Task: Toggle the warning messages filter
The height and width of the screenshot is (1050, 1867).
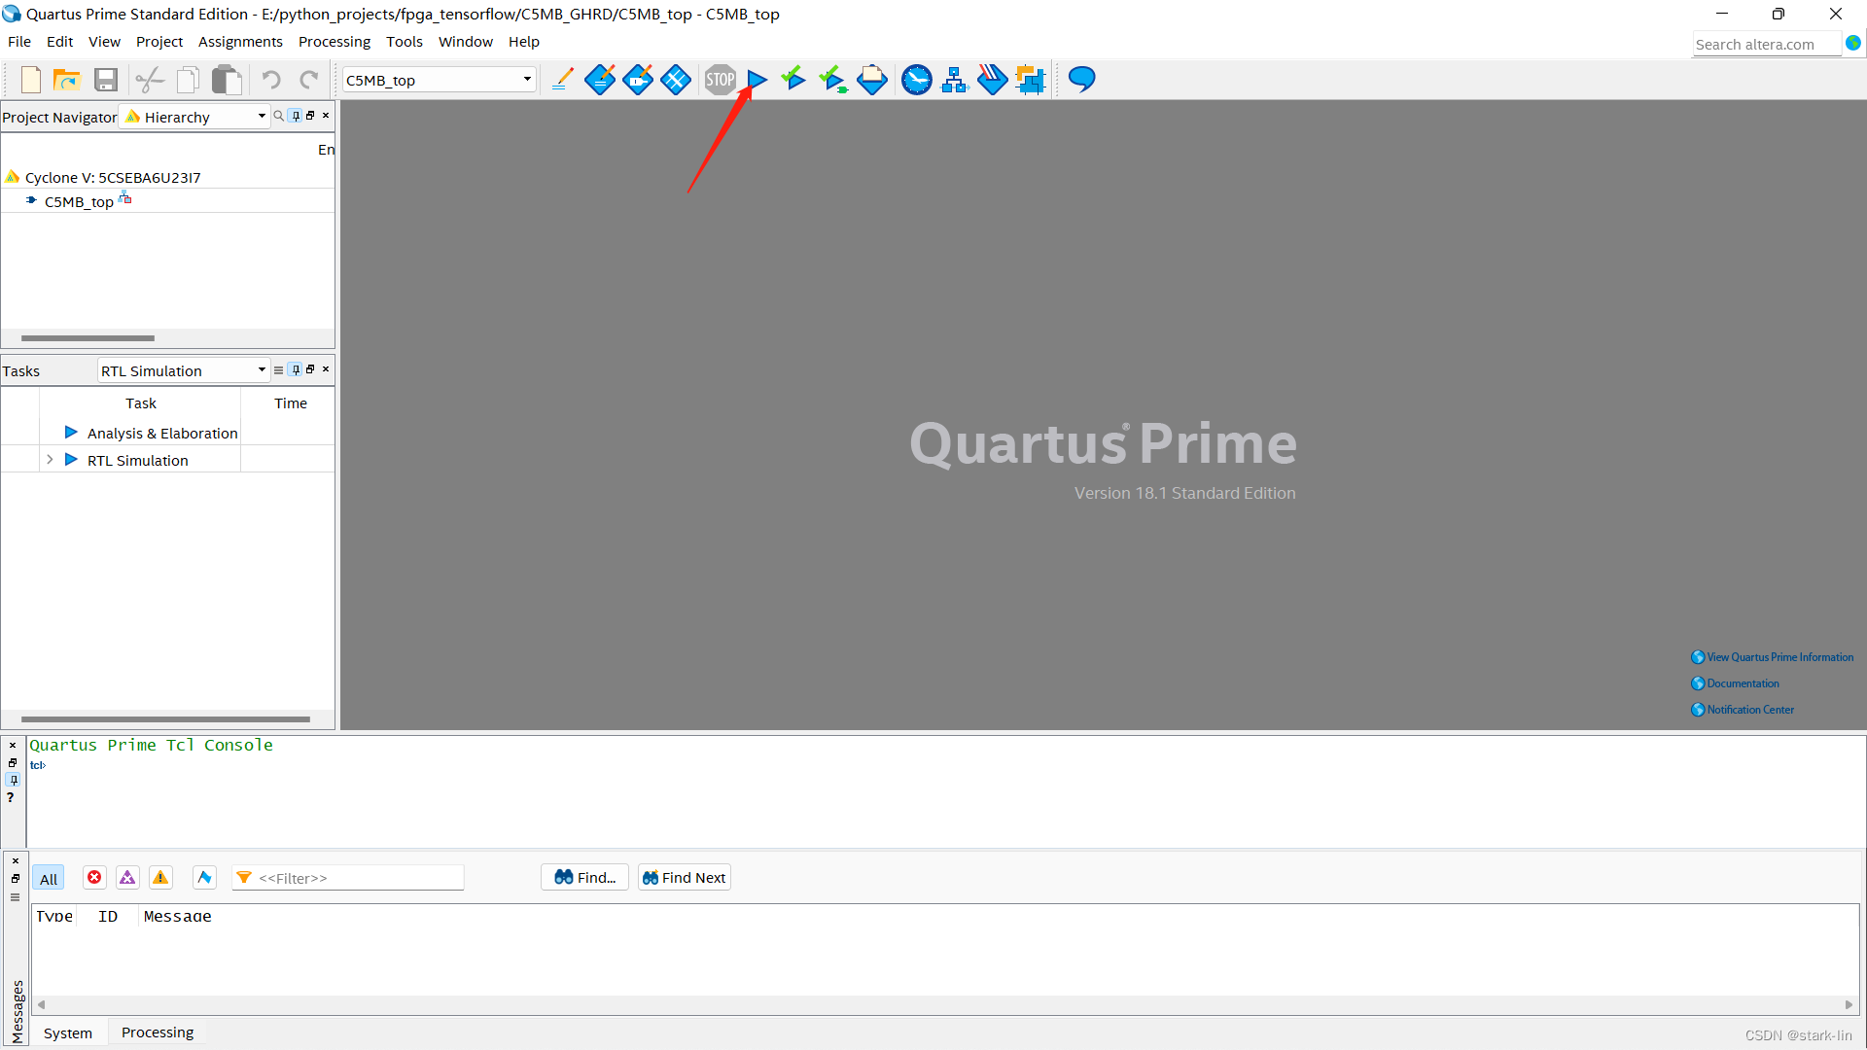Action: pyautogui.click(x=160, y=878)
